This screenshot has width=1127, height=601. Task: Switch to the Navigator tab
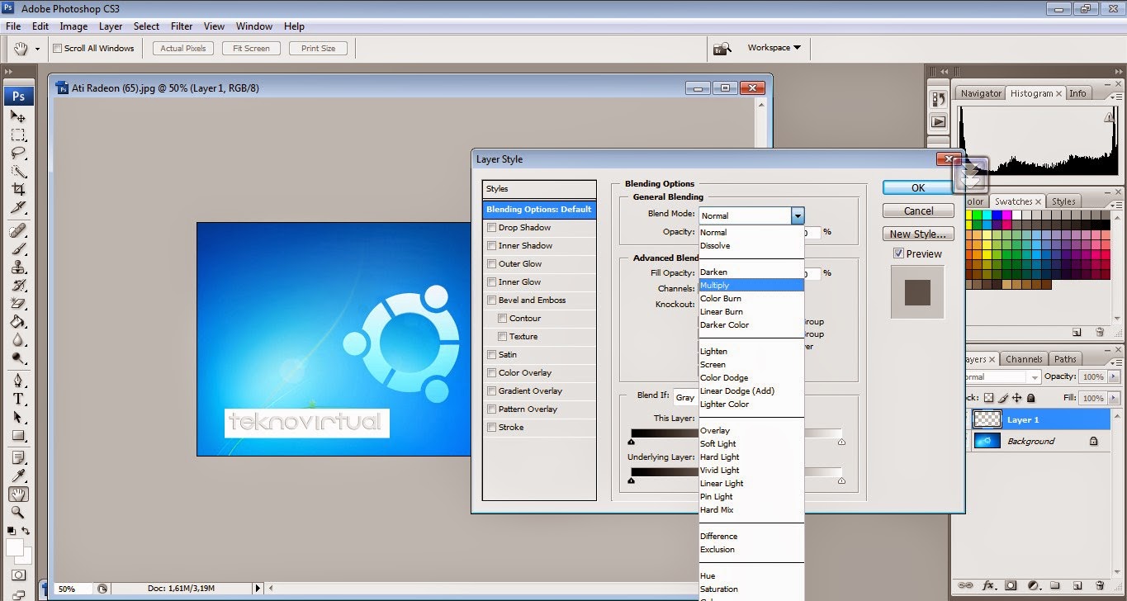[x=981, y=93]
